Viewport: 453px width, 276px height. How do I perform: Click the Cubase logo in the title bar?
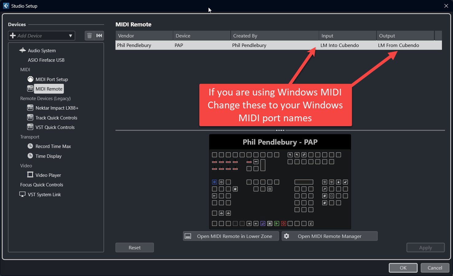click(6, 6)
